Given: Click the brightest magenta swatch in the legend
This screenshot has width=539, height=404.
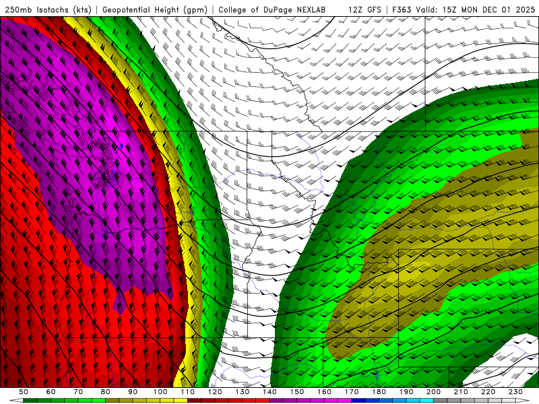Looking at the screenshot, I should [344, 401].
